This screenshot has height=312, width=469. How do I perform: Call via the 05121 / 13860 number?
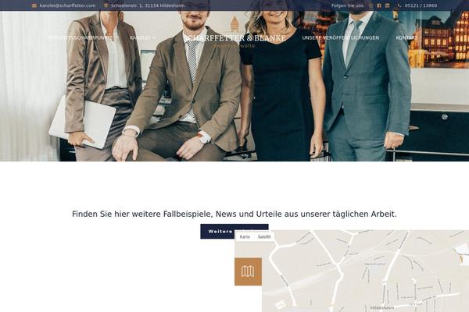point(421,5)
